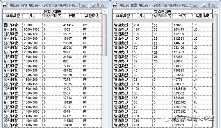Viewport: 221px width, 128px height.
Task: Click the pipe length value 28057
Action: (178, 61)
